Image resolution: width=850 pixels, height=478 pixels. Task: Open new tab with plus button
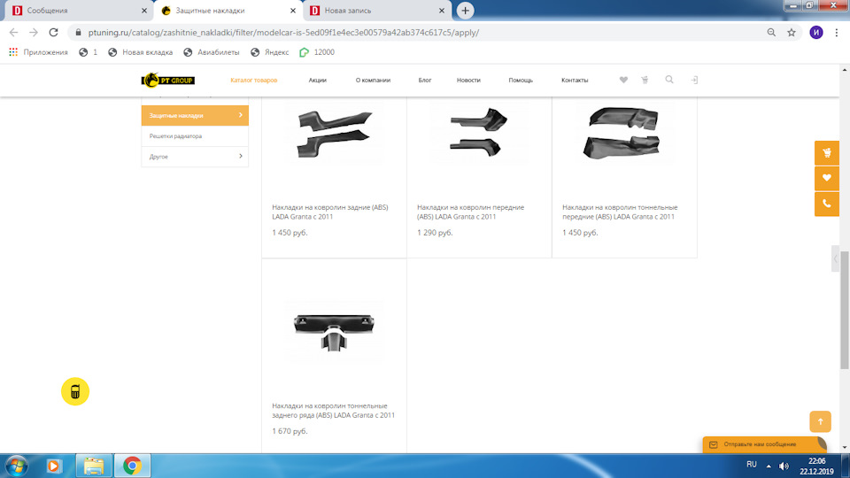pos(465,11)
